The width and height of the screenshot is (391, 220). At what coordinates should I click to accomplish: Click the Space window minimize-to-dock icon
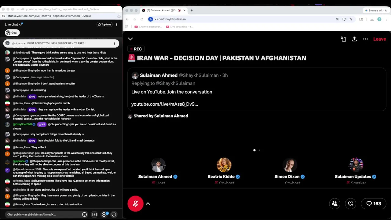[x=343, y=39]
